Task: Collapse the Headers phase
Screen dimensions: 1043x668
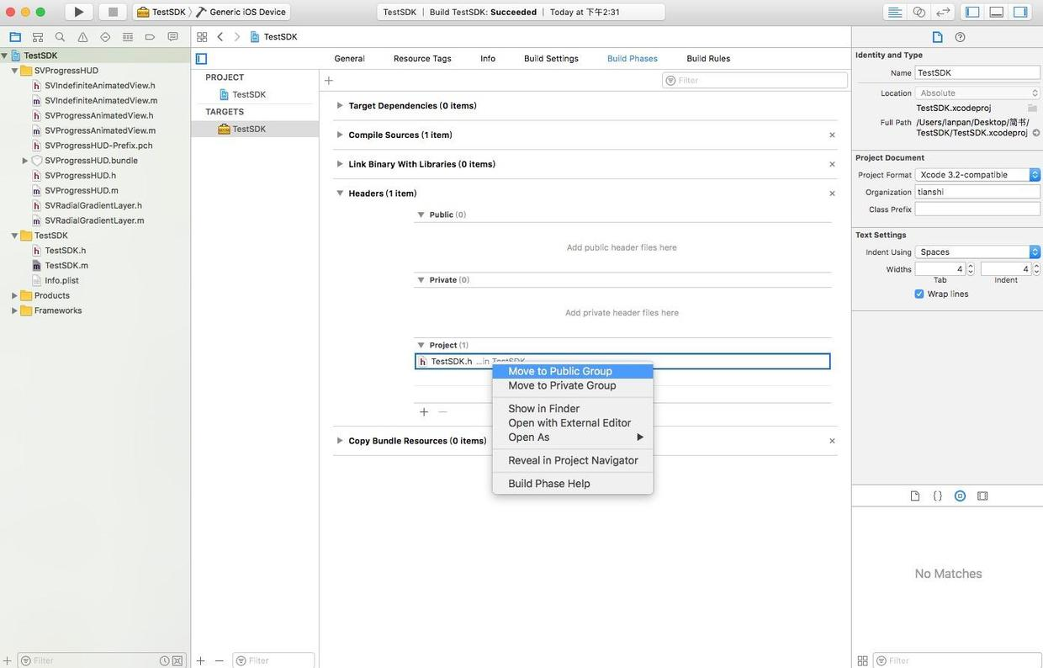Action: (339, 194)
